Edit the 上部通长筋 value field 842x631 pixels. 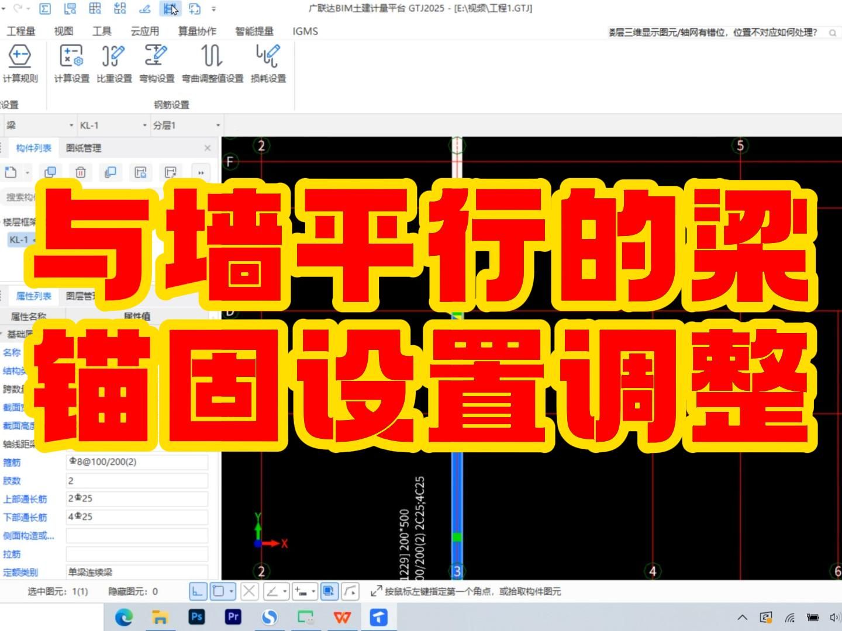point(136,498)
